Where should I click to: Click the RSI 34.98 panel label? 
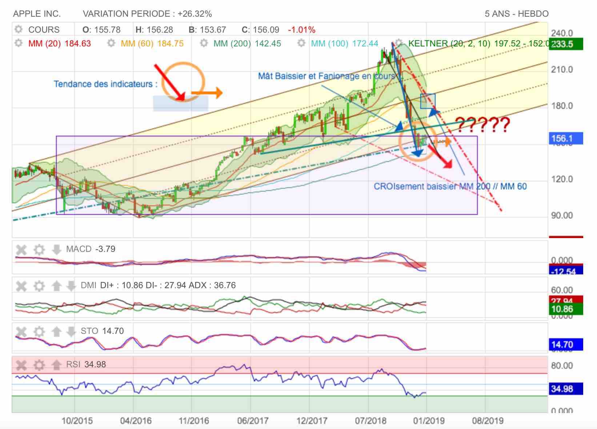pos(86,364)
